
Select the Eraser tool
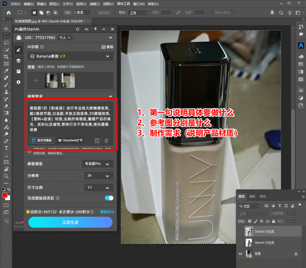(6, 106)
